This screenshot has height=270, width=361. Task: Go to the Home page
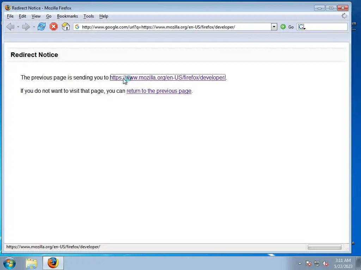click(x=66, y=27)
